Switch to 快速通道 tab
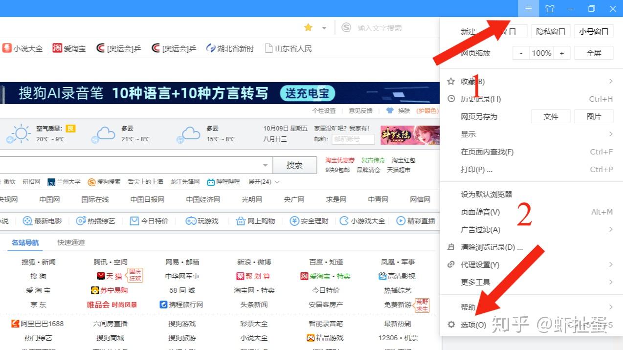 pyautogui.click(x=71, y=242)
